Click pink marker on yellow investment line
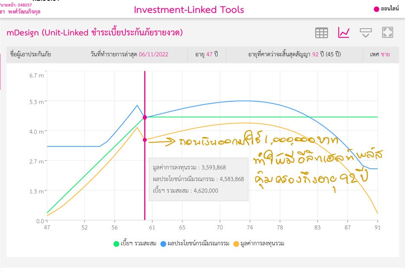 [x=145, y=140]
